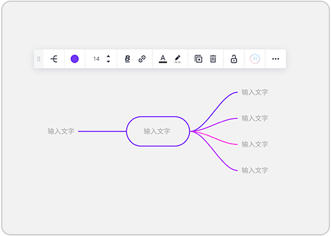The image size is (331, 236).
Task: Open the text color A icon
Action: tap(163, 59)
